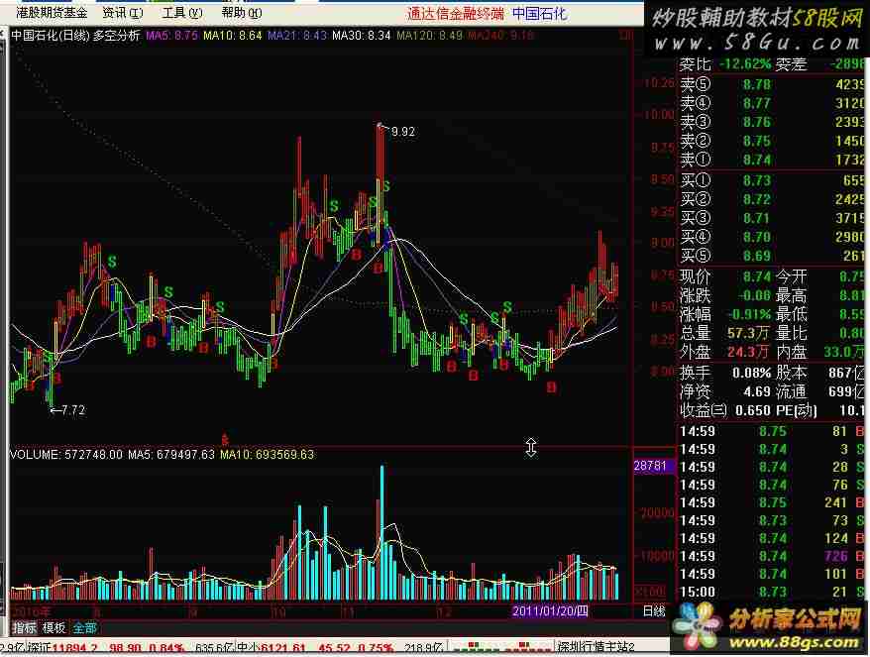
Task: Click the 8.92 high price marker
Action: [x=403, y=132]
